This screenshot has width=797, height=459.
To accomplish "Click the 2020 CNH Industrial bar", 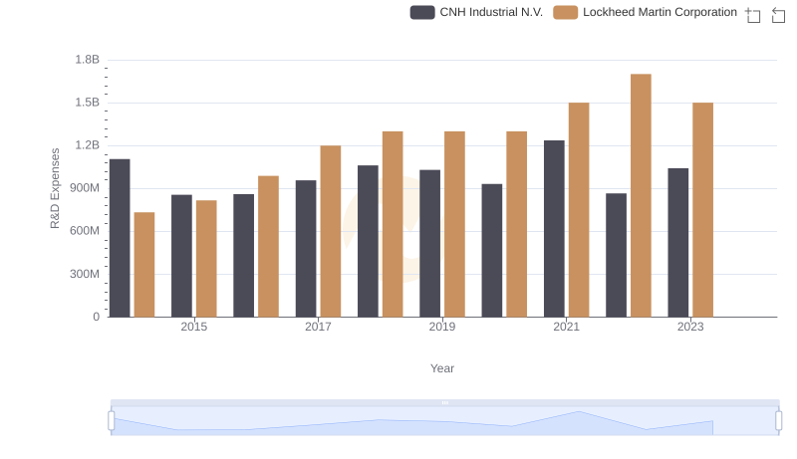I will pos(492,250).
